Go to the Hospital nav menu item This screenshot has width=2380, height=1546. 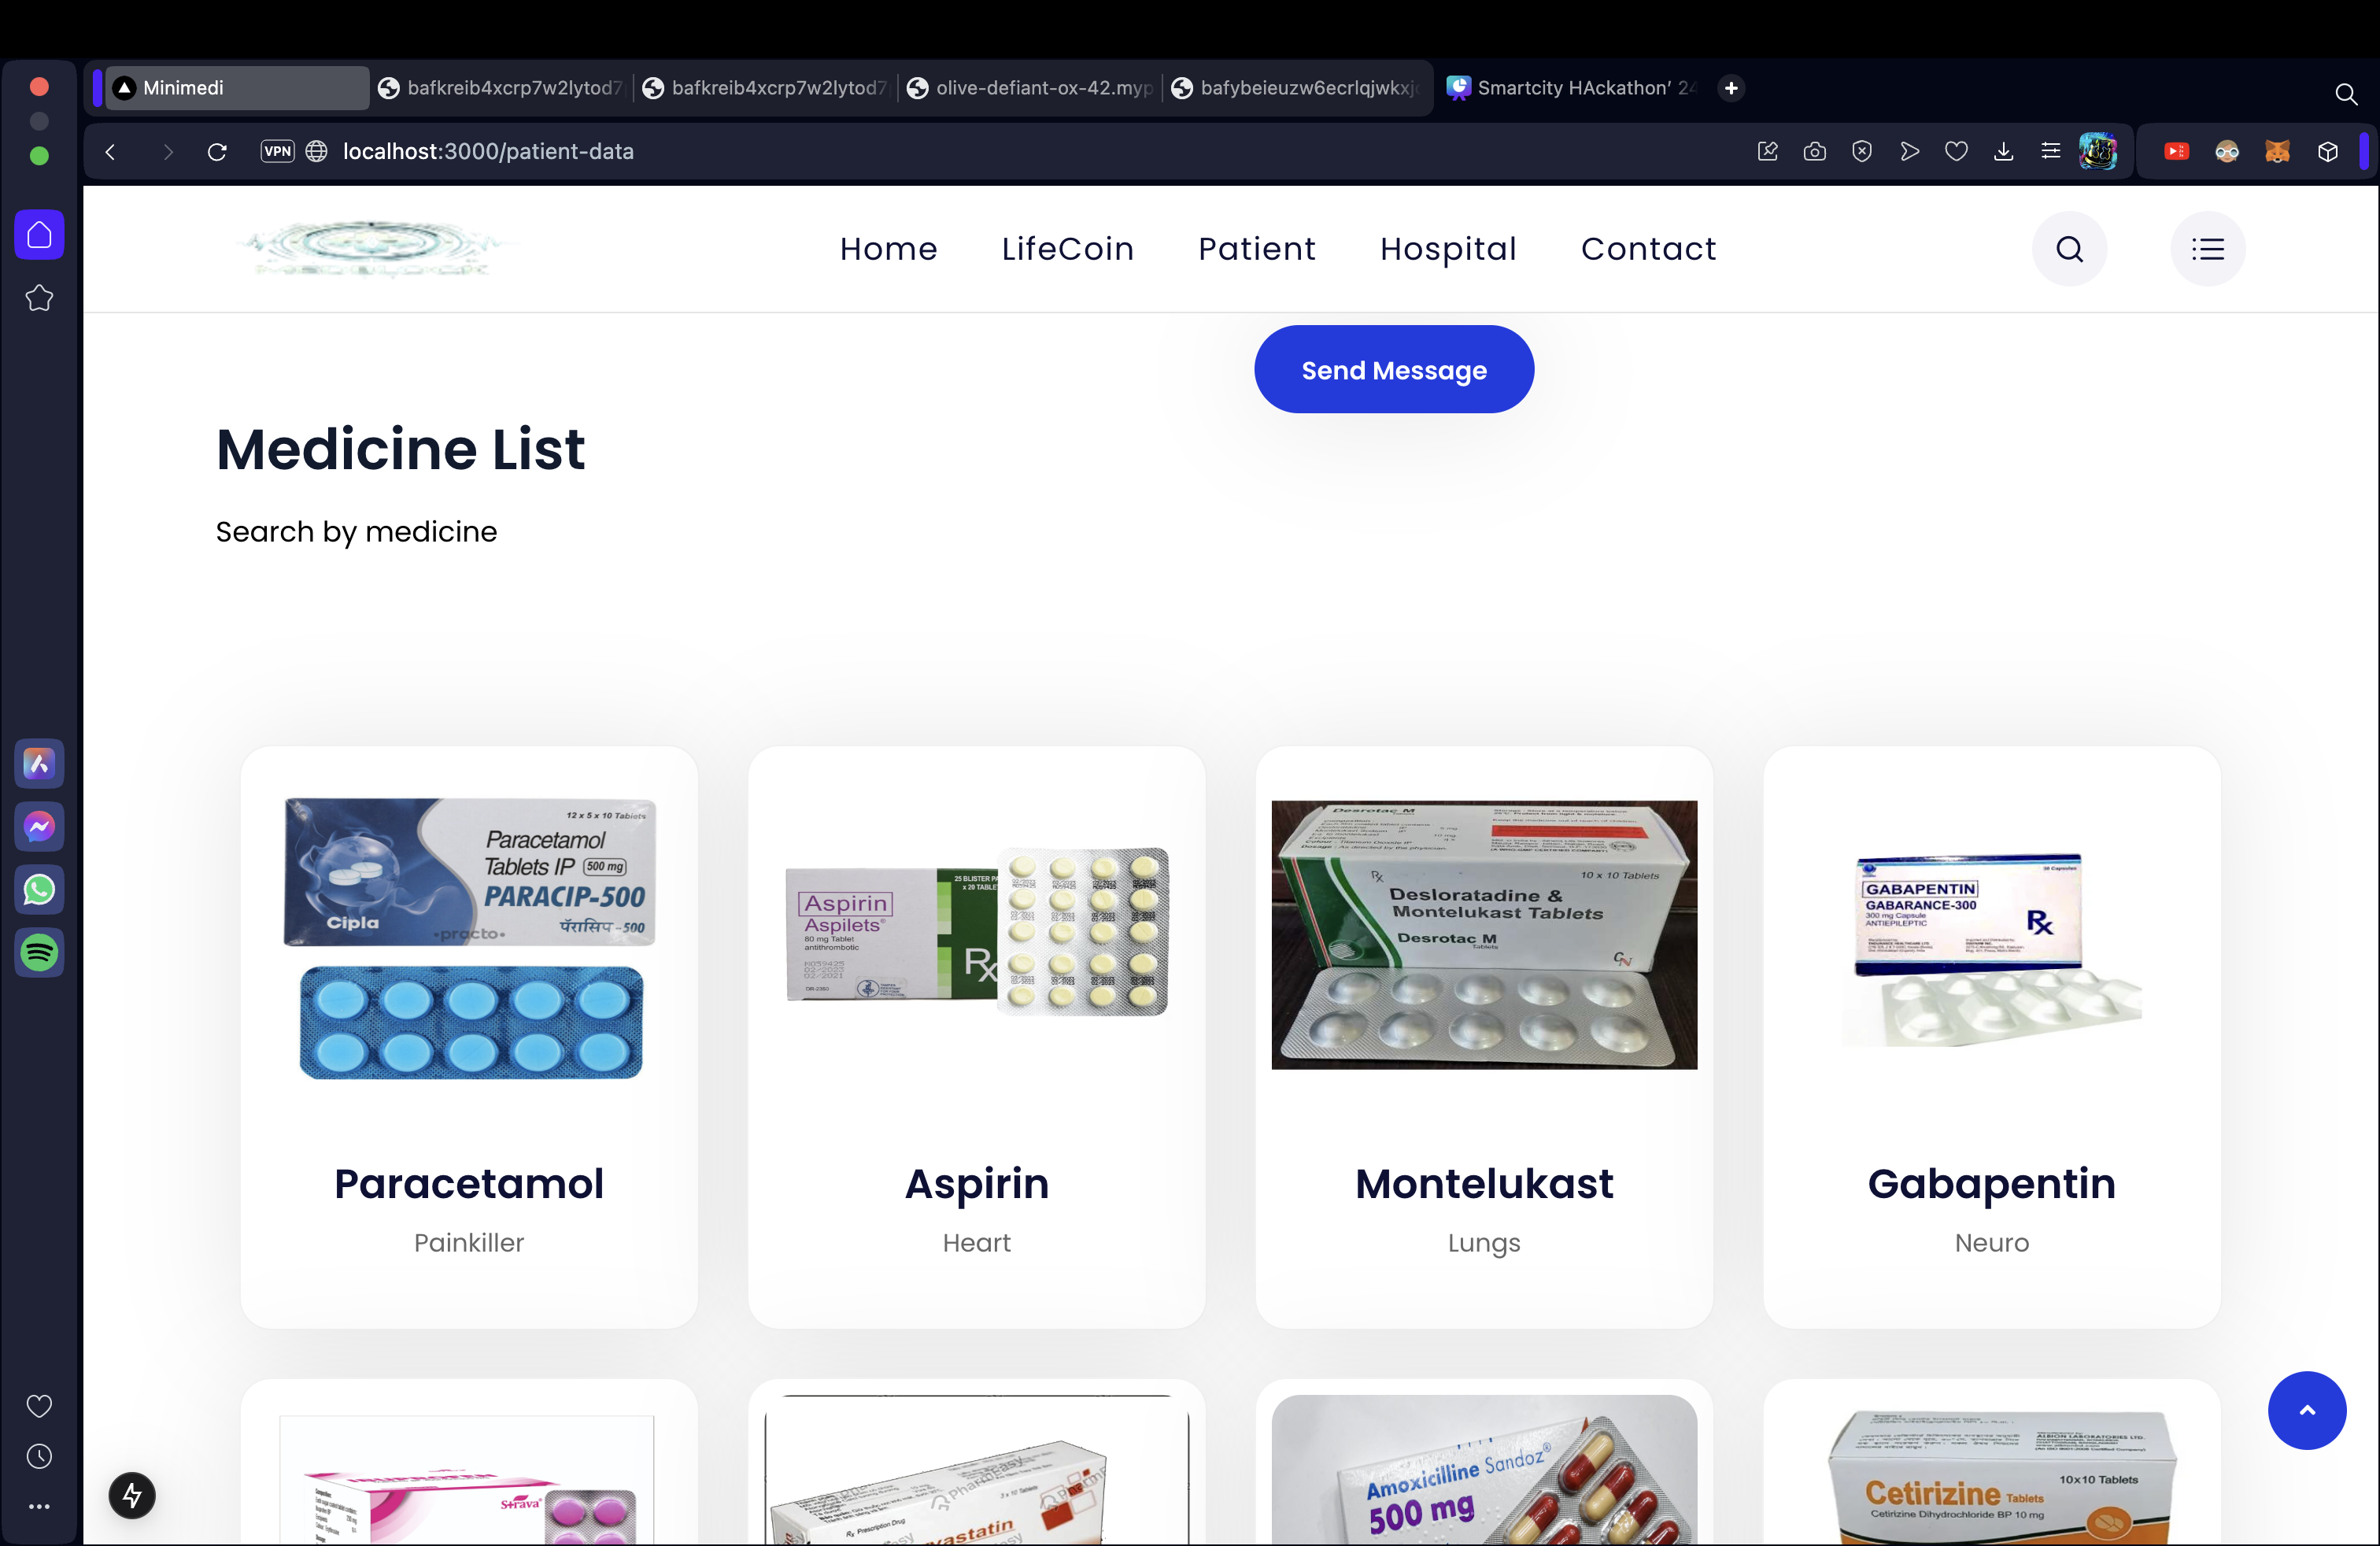pos(1447,249)
